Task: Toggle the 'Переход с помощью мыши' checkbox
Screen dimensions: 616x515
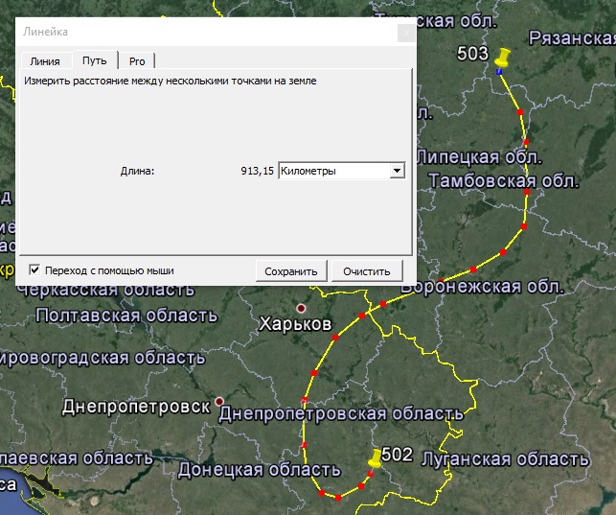Action: 35,270
